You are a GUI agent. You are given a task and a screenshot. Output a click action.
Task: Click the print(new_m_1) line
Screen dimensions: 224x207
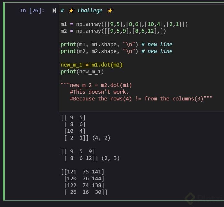tap(82, 72)
